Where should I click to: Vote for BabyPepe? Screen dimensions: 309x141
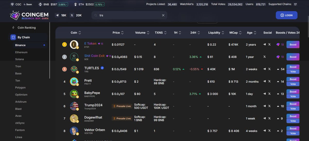pos(293,96)
